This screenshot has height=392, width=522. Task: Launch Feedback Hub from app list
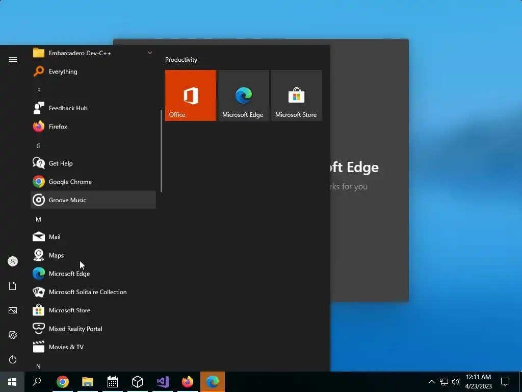(x=93, y=108)
